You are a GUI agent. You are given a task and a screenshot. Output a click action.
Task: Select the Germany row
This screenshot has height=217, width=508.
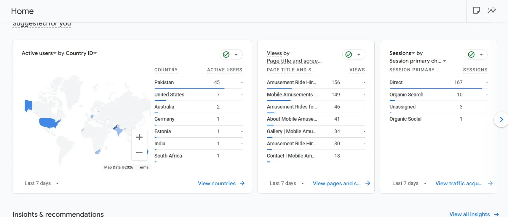(198, 119)
